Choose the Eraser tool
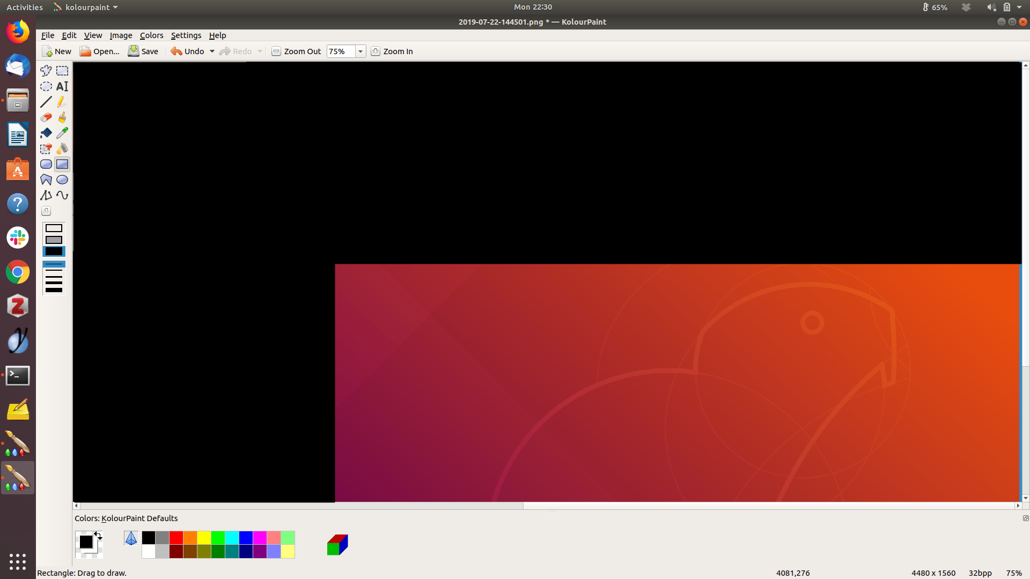This screenshot has width=1030, height=579. 46,117
